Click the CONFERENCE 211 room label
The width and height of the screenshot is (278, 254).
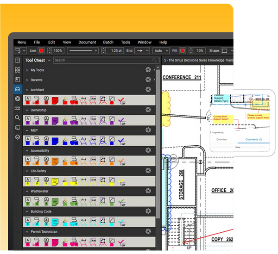[182, 78]
